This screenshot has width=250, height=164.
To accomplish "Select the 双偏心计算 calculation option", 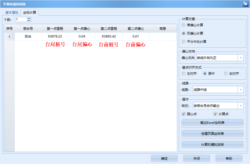I will click(x=184, y=33).
